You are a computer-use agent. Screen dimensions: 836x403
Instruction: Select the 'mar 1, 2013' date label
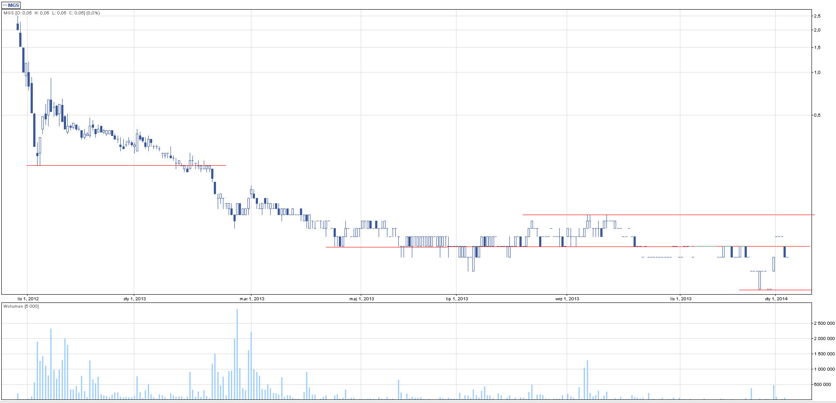[x=252, y=299]
